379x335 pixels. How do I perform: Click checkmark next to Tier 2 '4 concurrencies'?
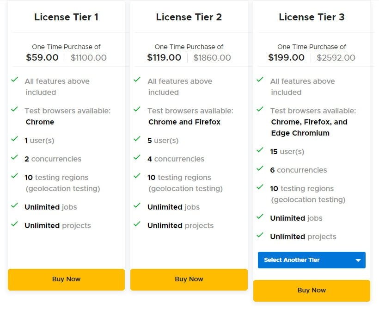137,158
